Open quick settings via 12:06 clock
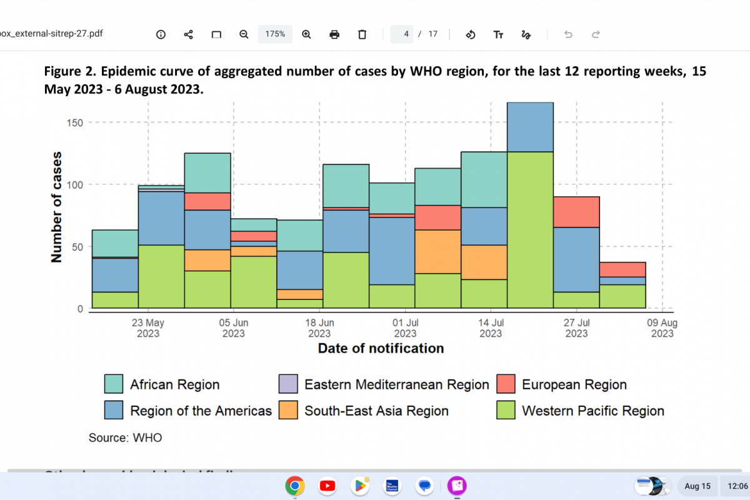750x500 pixels. click(733, 486)
